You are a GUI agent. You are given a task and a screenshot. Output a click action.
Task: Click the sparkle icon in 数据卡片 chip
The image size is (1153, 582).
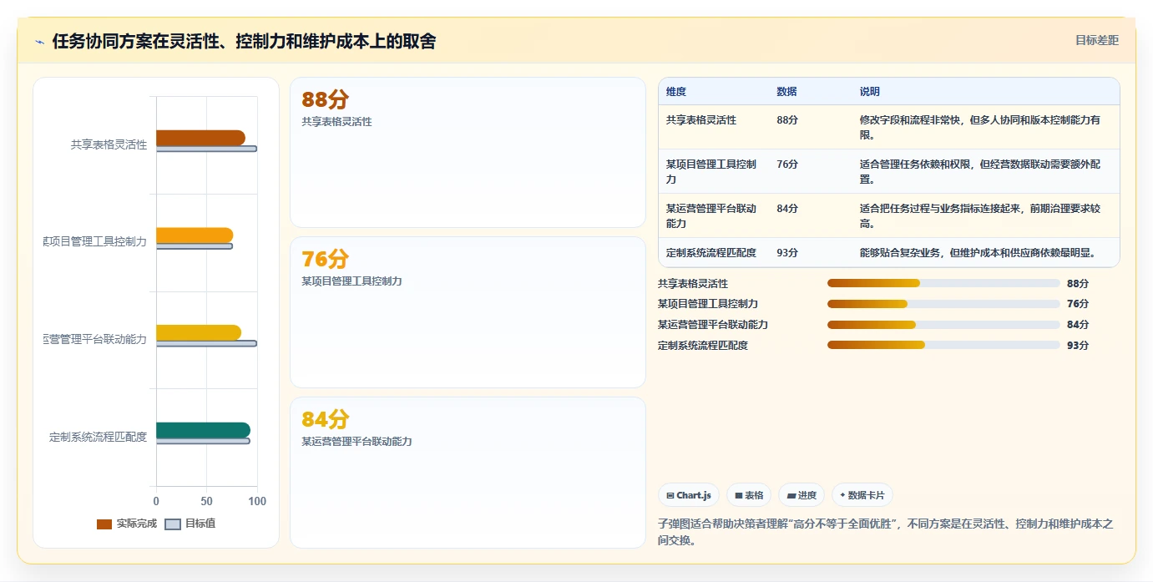(x=842, y=495)
